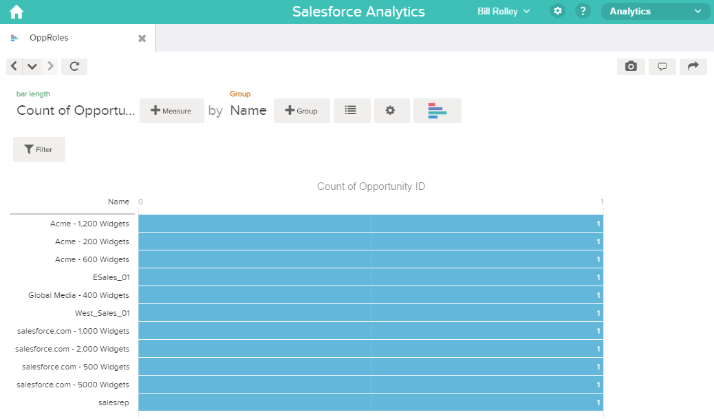Select the Count of Opportu... measure
Screen dimensions: 714x419
click(76, 111)
